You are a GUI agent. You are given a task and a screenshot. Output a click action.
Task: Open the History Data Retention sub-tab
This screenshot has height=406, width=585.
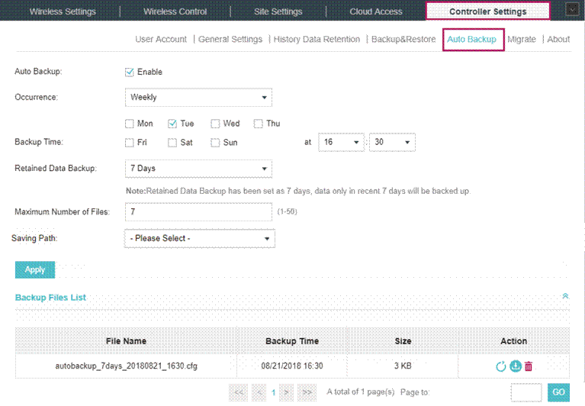point(317,39)
